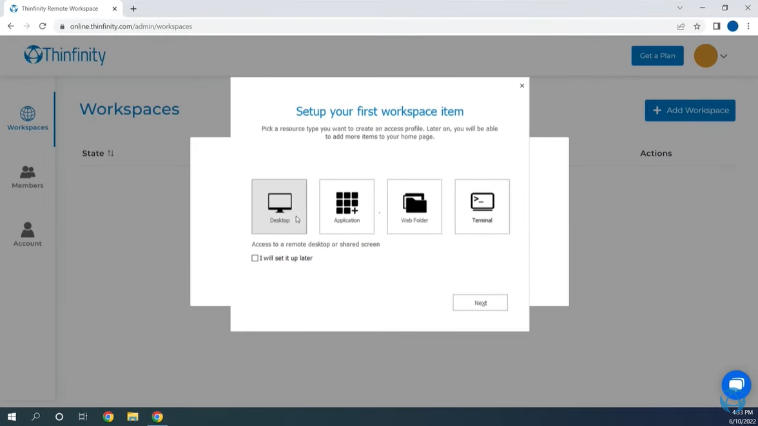Switch to the Thinfinity Remote Workspace tab
This screenshot has height=426, width=758.
(61, 8)
